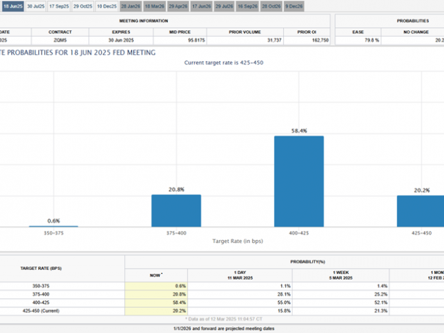
Task: Select the 18 Jun25 meeting tab
Action: tap(12, 6)
